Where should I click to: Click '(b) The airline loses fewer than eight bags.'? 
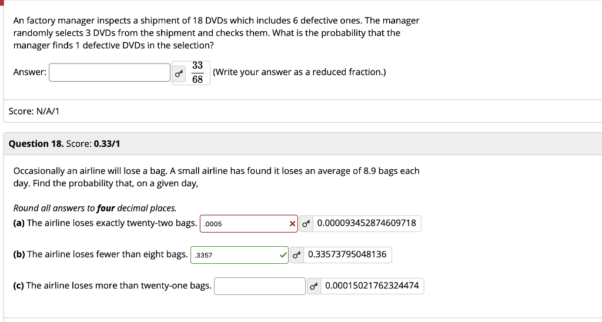click(x=101, y=254)
